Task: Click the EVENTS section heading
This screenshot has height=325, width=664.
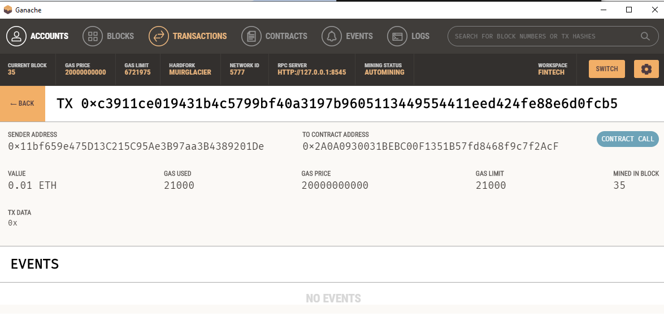Action: coord(34,264)
